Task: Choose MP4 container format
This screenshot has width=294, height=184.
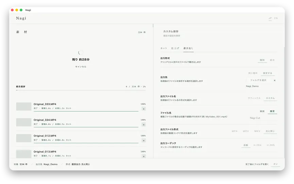Action: click(x=234, y=131)
